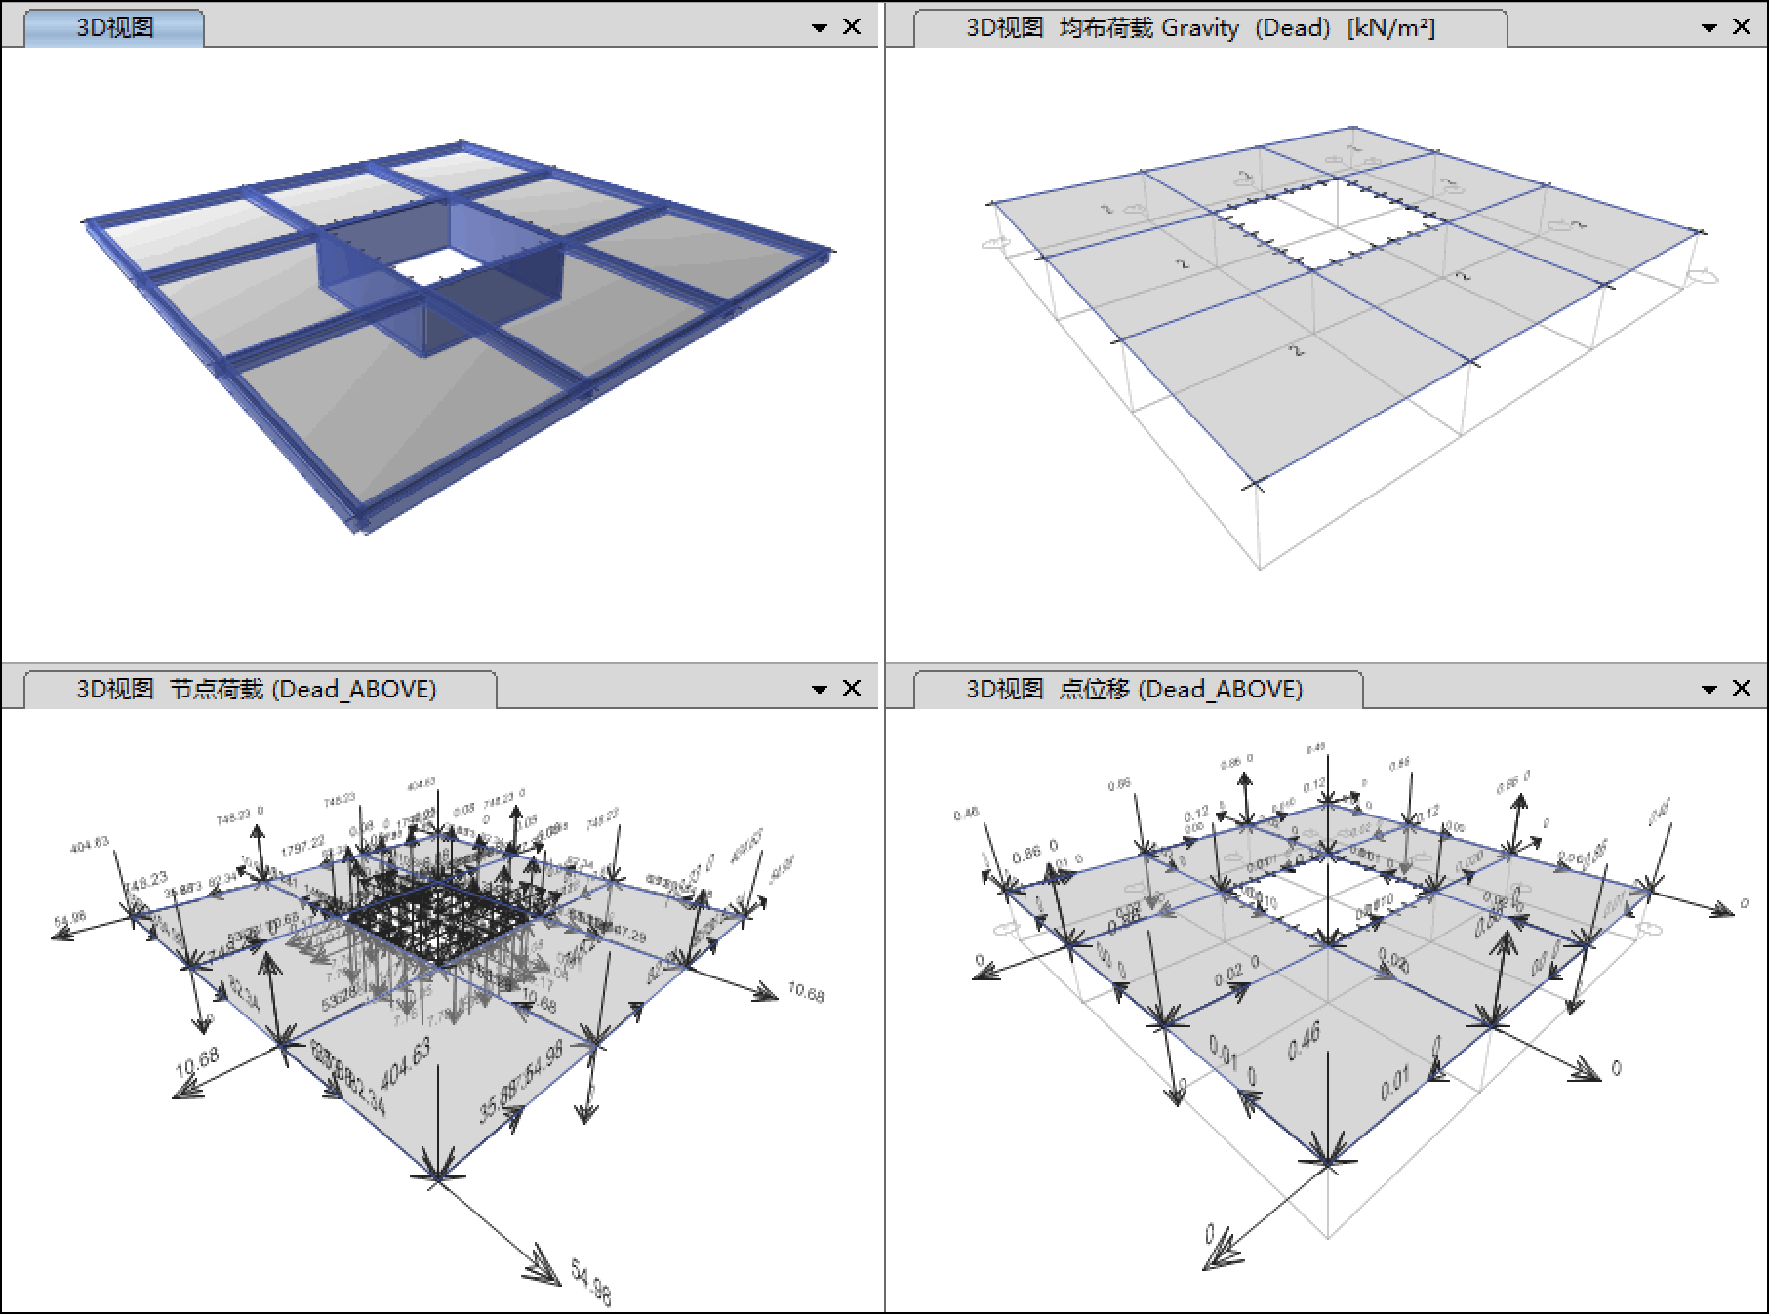Expand the dropdown arrow of the rendered 3D视图 pane

820,28
